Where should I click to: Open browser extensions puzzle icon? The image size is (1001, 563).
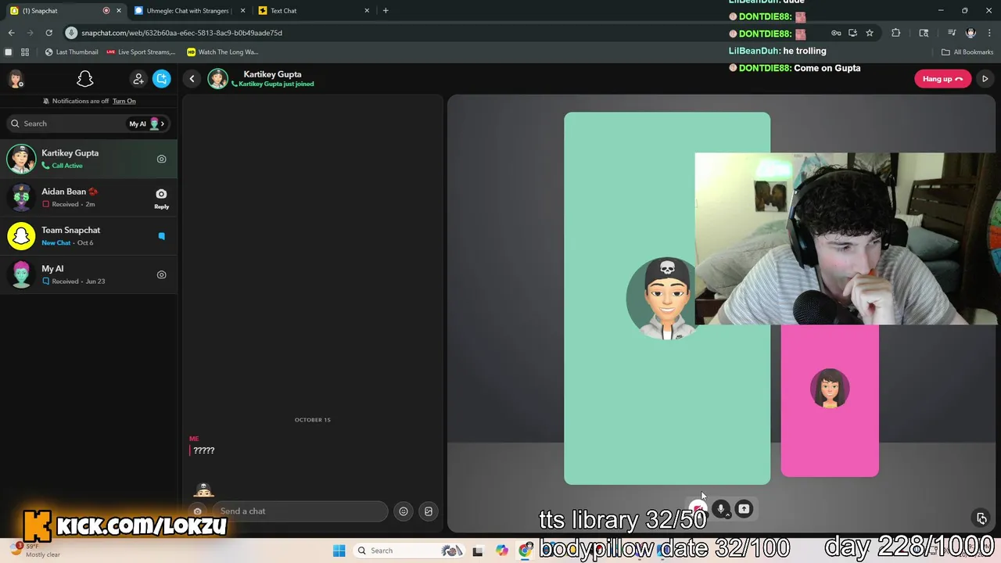pyautogui.click(x=896, y=33)
